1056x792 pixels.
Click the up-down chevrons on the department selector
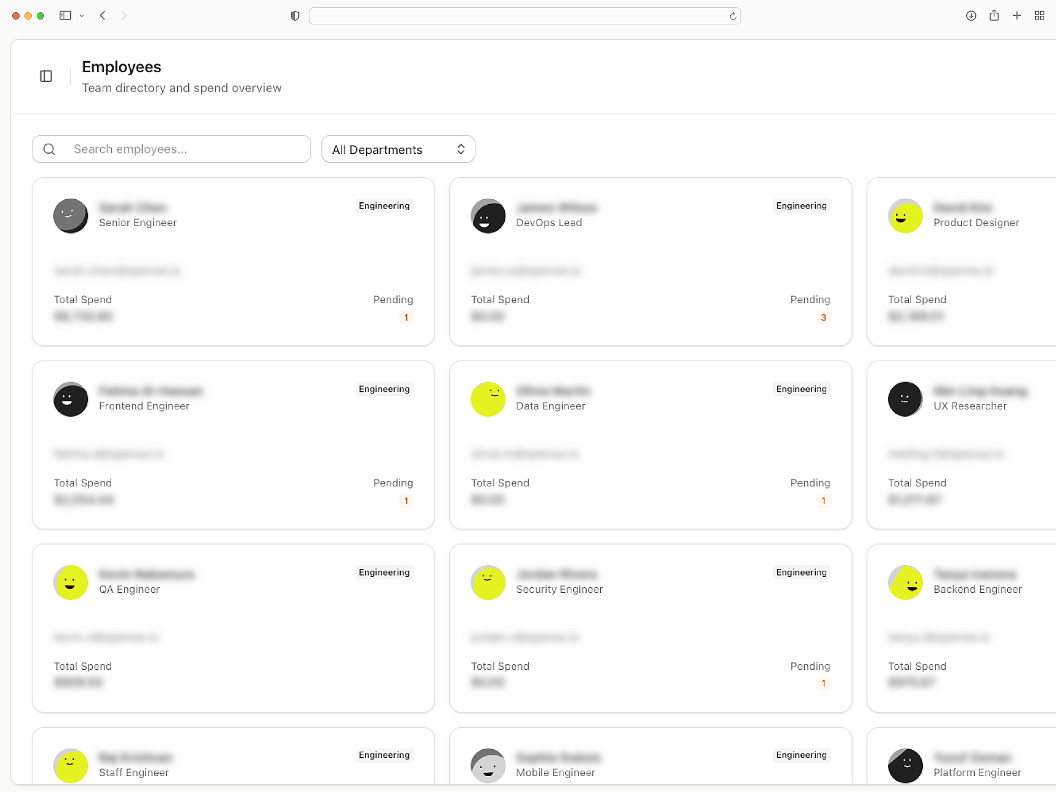[x=461, y=149]
